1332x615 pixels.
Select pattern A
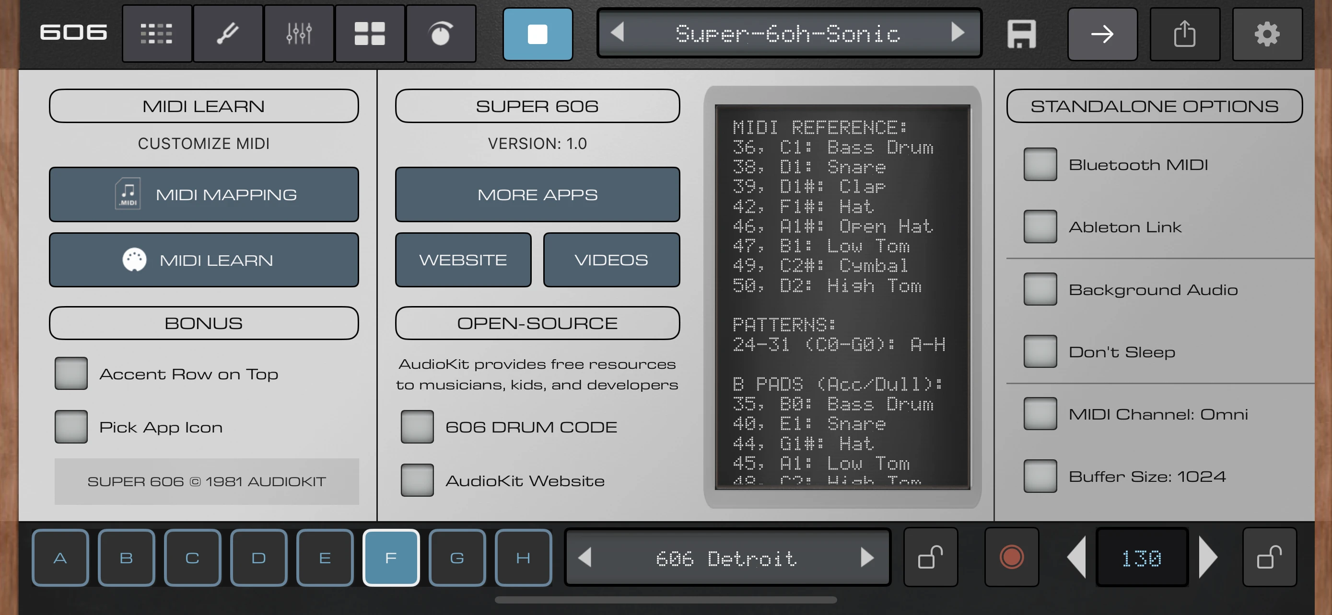(x=60, y=558)
